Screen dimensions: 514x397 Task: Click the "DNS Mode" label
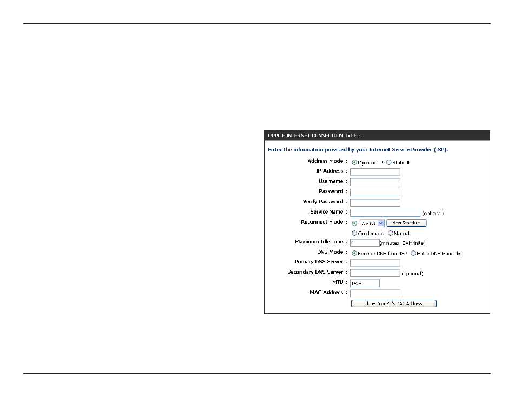click(330, 252)
